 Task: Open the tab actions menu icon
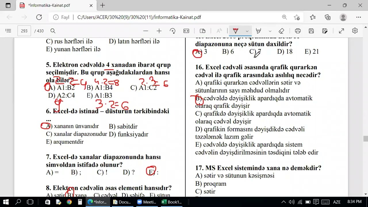tap(8, 5)
